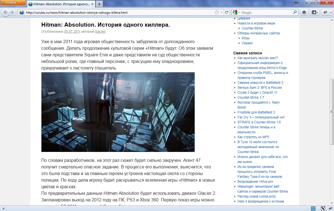Open 'Распад клана compLexity' link

257,196
